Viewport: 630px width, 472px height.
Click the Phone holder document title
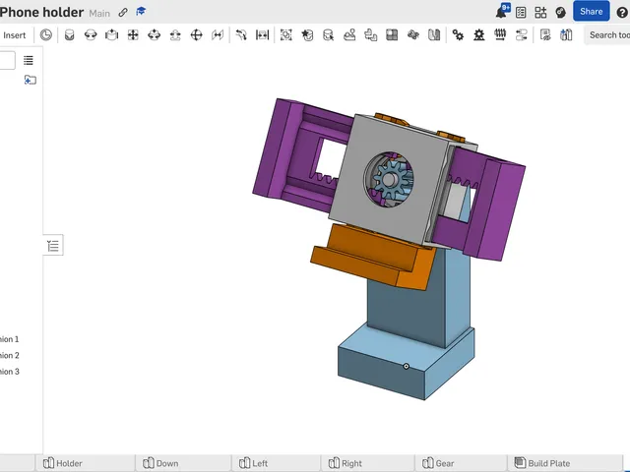point(41,12)
